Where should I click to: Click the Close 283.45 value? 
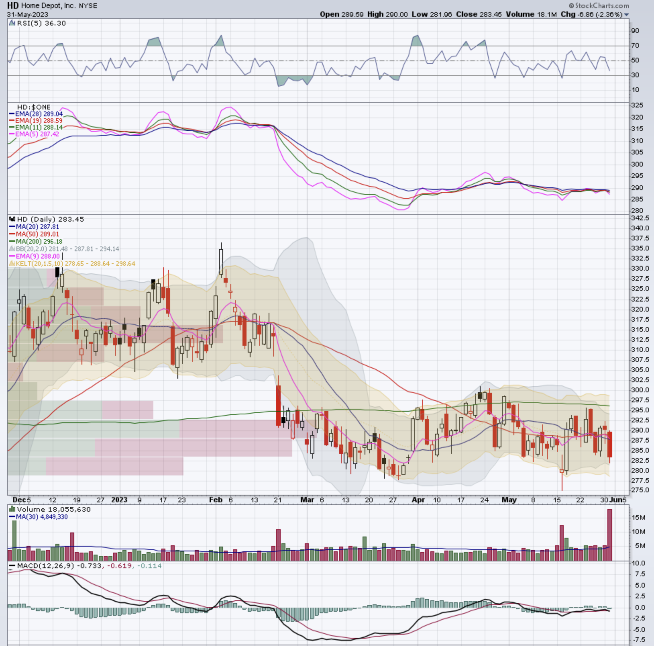click(x=479, y=14)
